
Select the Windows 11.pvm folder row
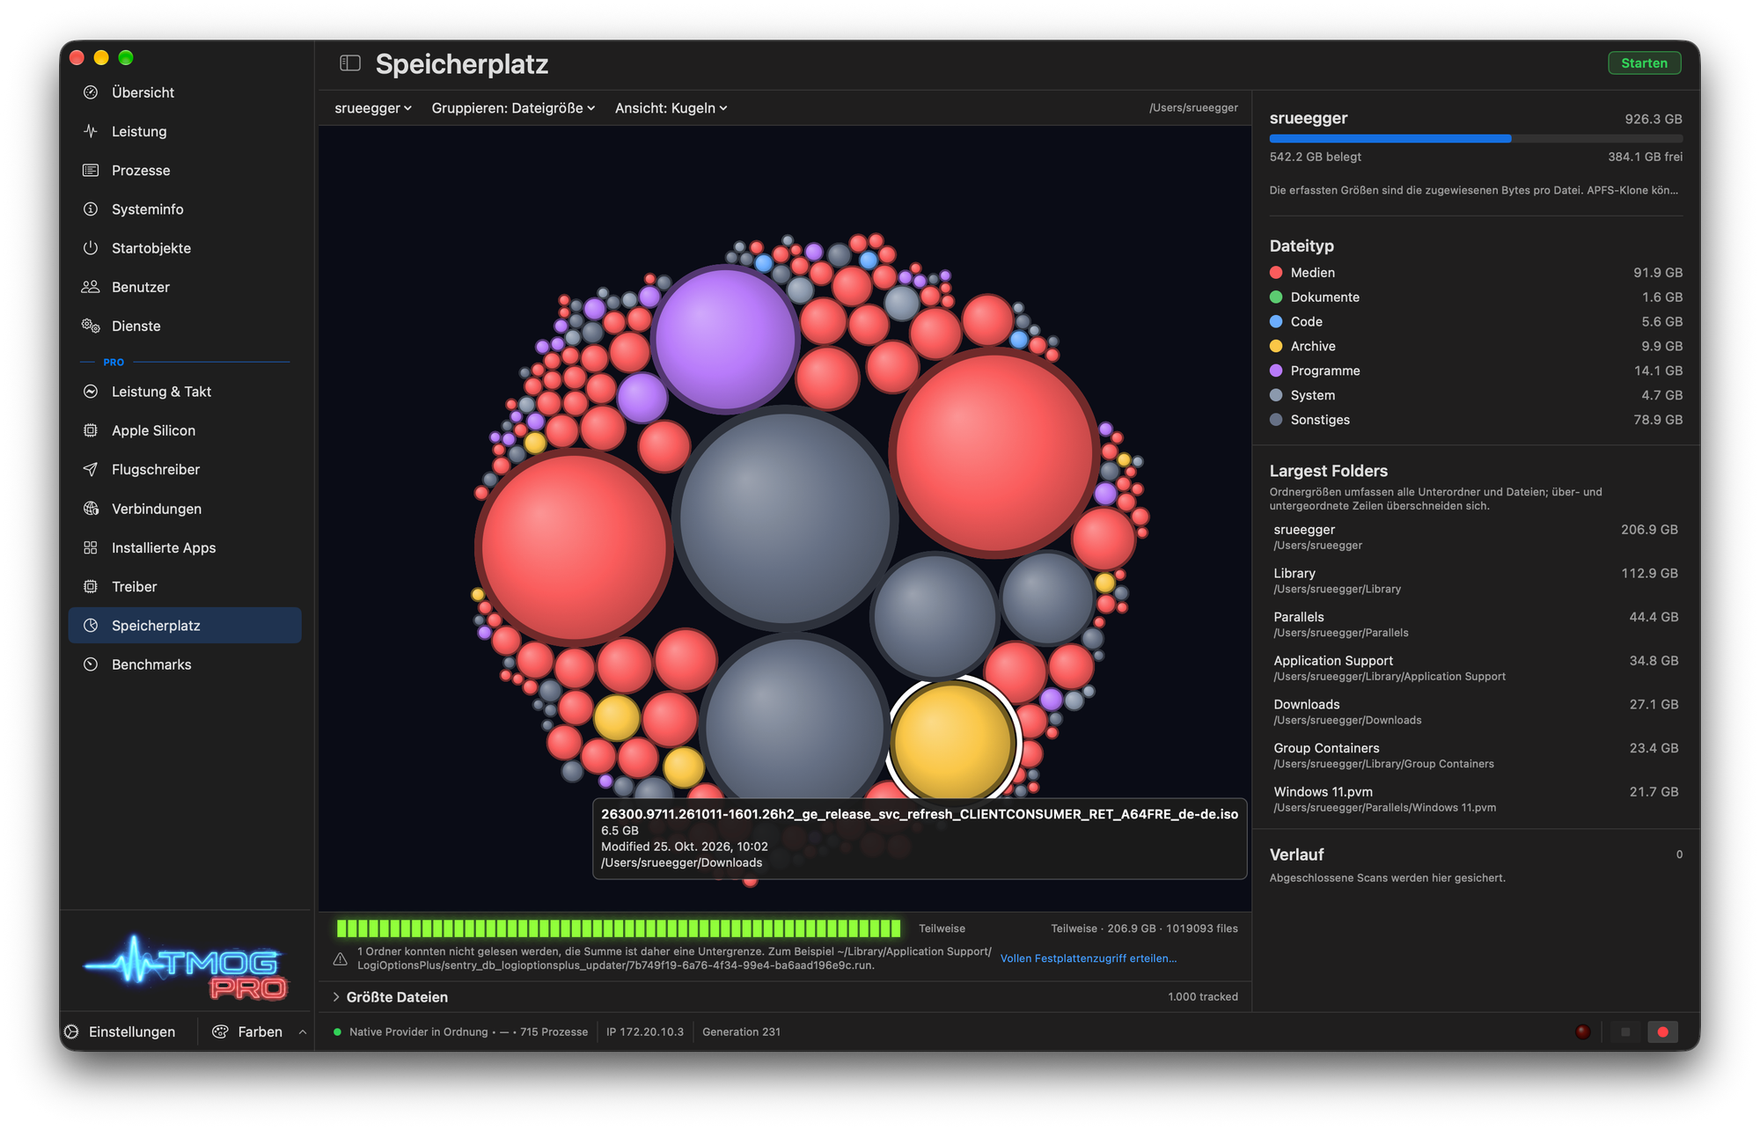[x=1476, y=799]
